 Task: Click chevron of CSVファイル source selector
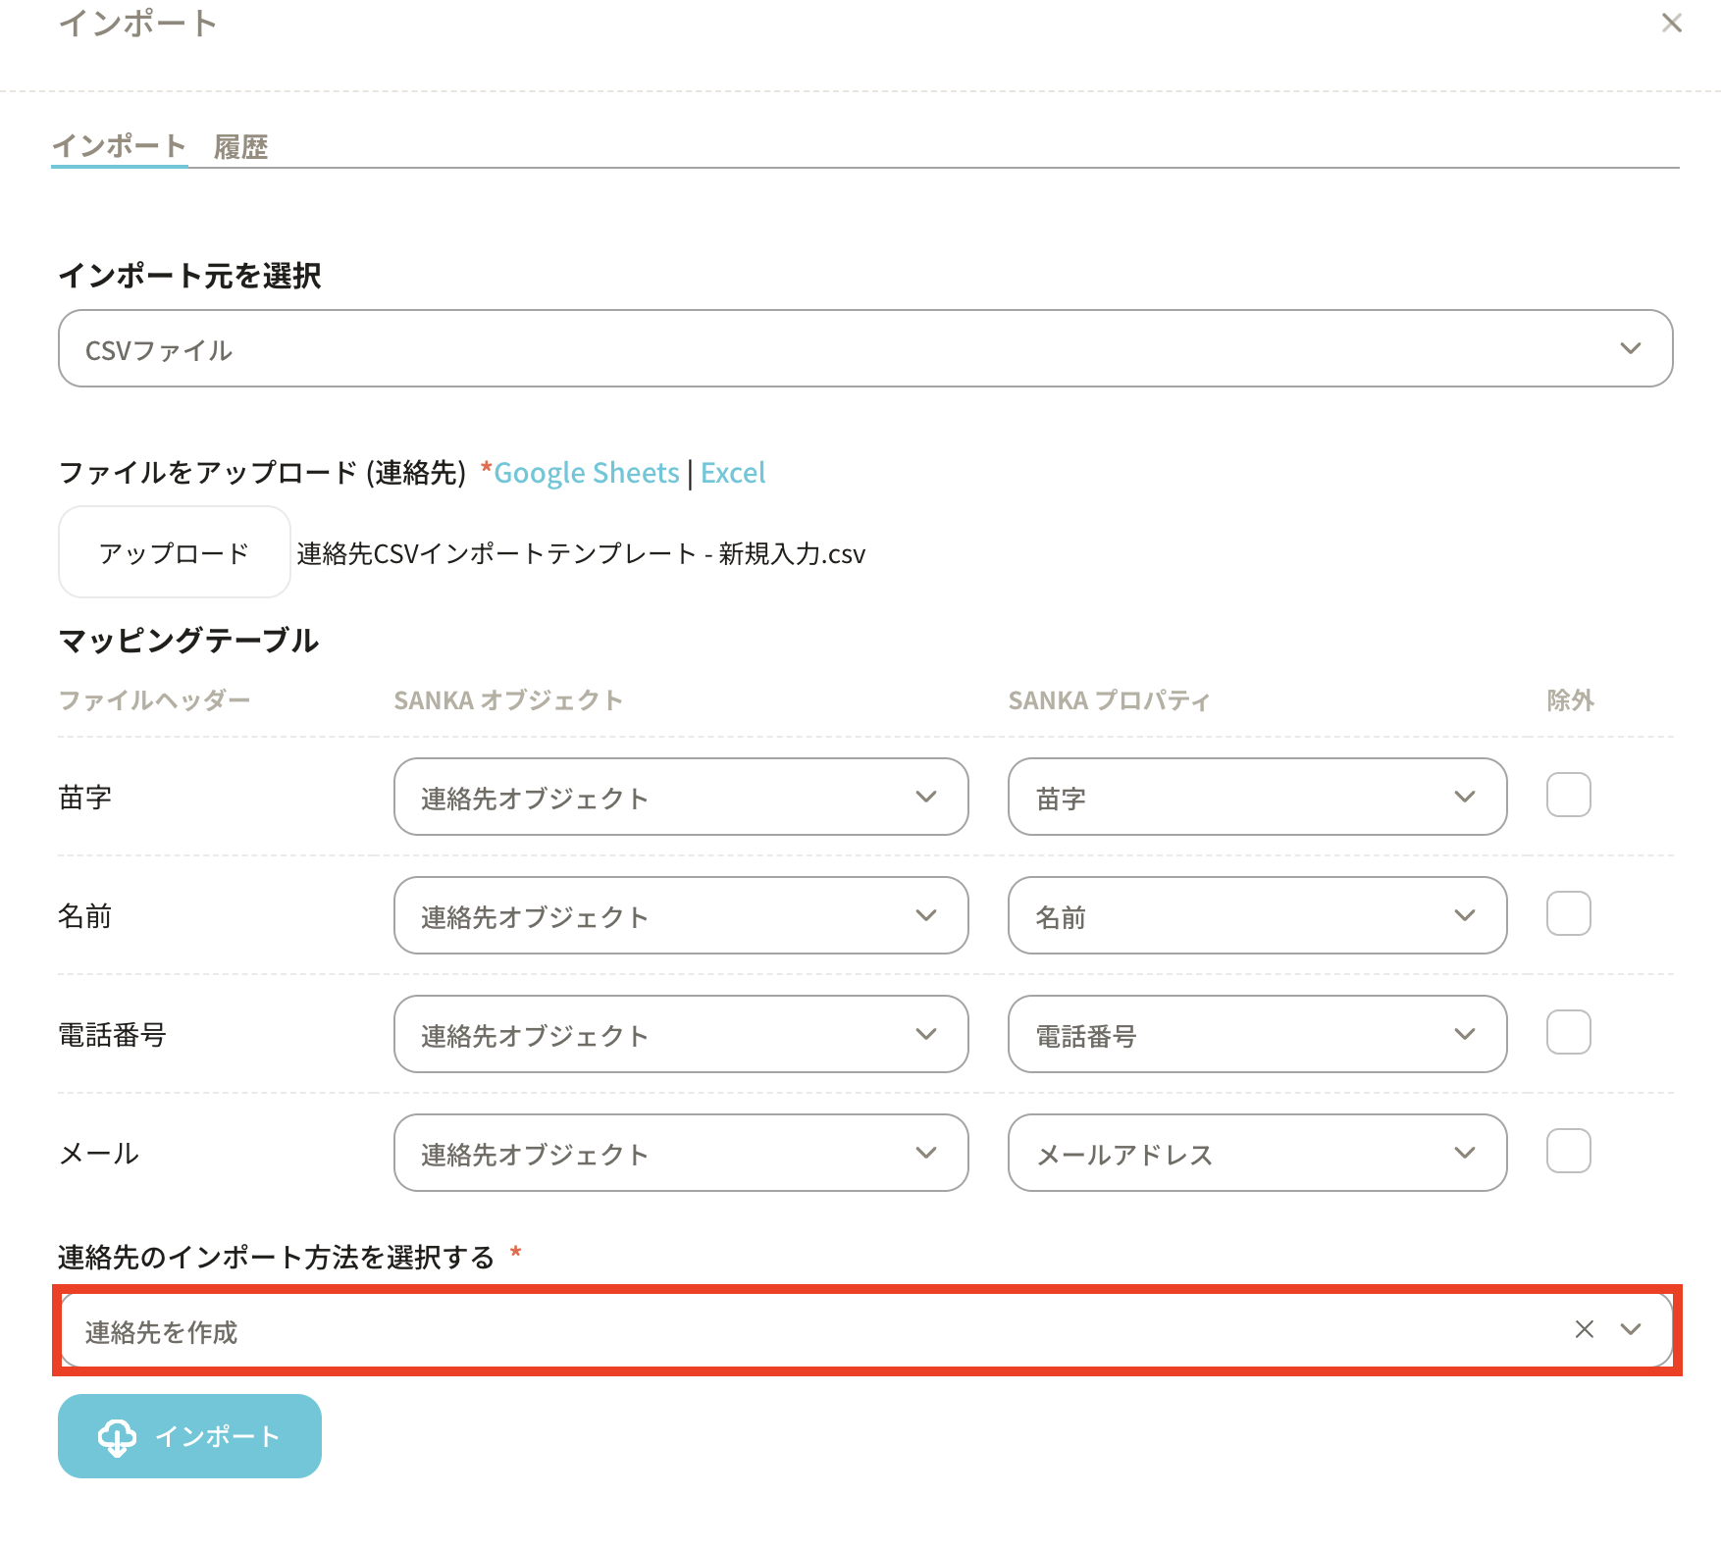pos(1631,348)
